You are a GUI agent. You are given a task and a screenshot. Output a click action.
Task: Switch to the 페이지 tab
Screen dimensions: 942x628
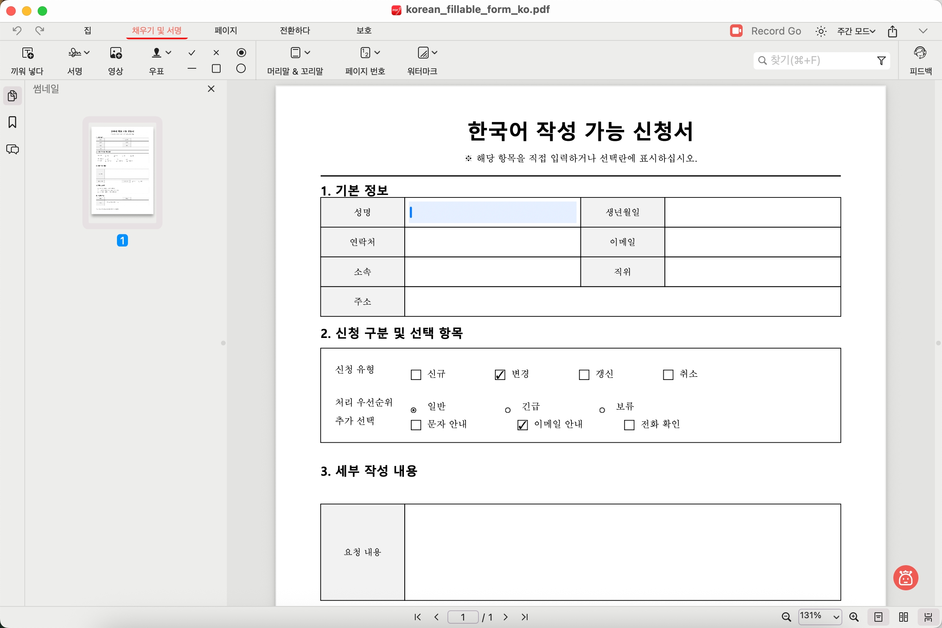pyautogui.click(x=226, y=31)
